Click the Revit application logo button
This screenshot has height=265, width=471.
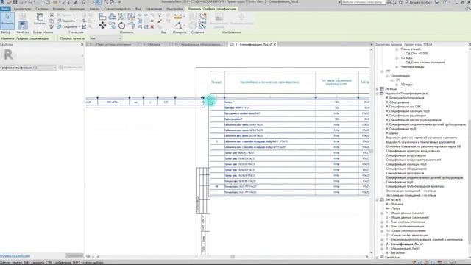pyautogui.click(x=2, y=2)
